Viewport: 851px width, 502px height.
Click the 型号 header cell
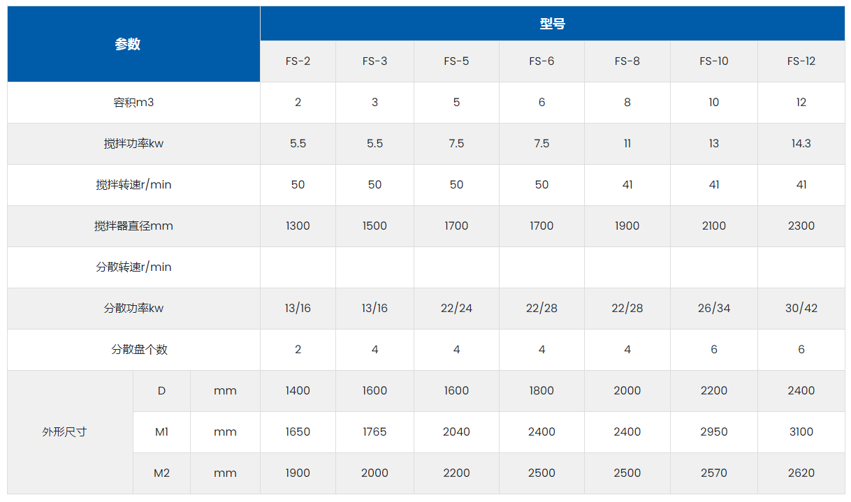pos(552,24)
